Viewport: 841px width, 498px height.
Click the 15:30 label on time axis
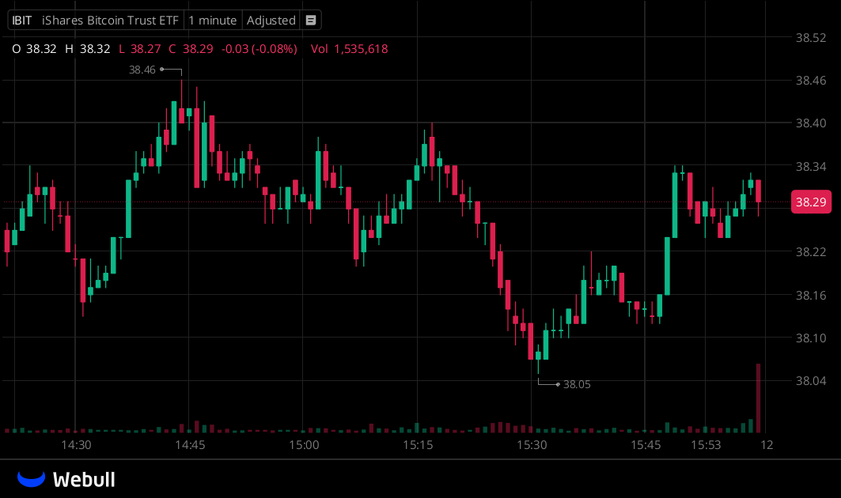coord(532,445)
